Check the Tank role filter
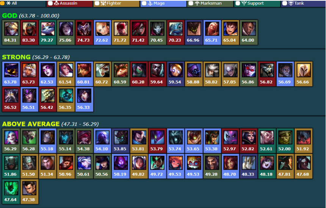This screenshot has width=326, height=208. pyautogui.click(x=285, y=3)
